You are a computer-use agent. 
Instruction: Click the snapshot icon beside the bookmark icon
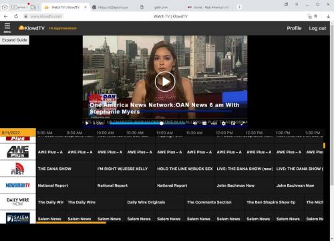click(310, 16)
